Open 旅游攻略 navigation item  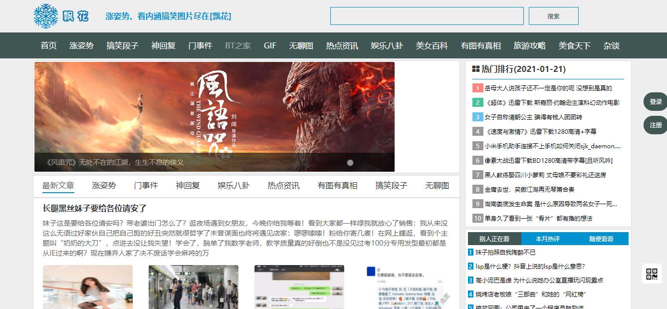(x=530, y=45)
